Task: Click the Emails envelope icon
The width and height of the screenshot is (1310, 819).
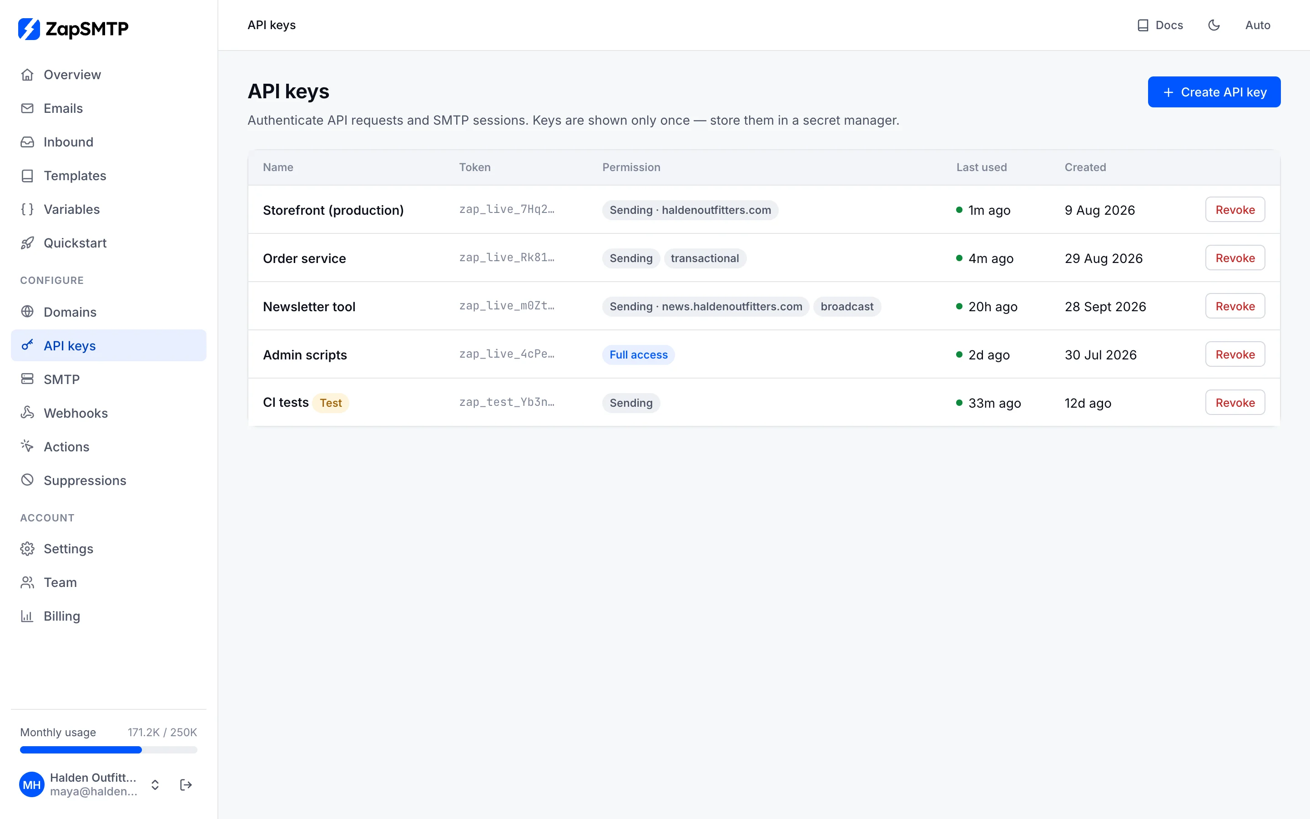Action: [x=27, y=108]
